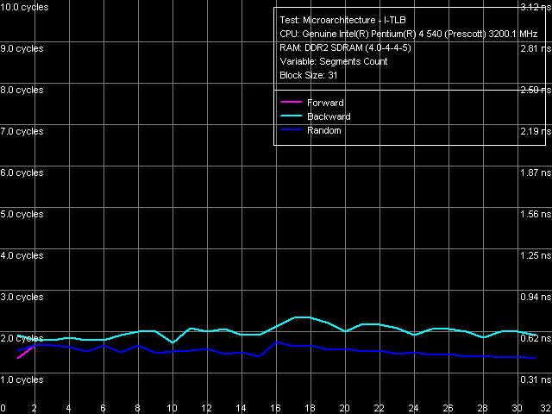The height and width of the screenshot is (414, 552).
Task: Click the '4.0 cycles' axis label
Action: tap(22, 255)
